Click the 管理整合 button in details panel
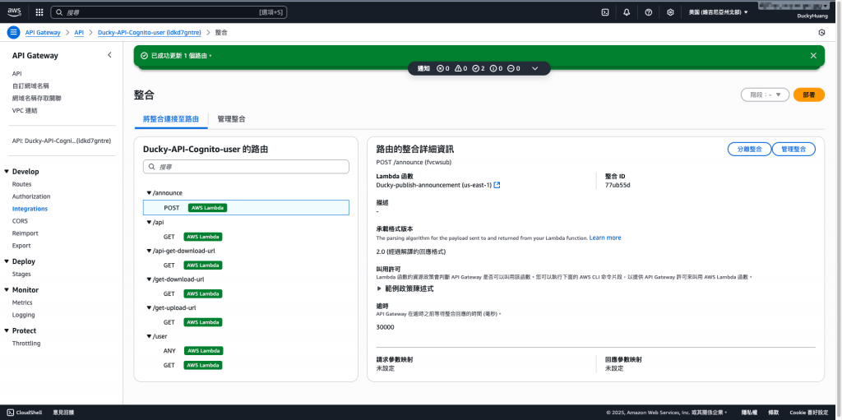 (x=793, y=150)
